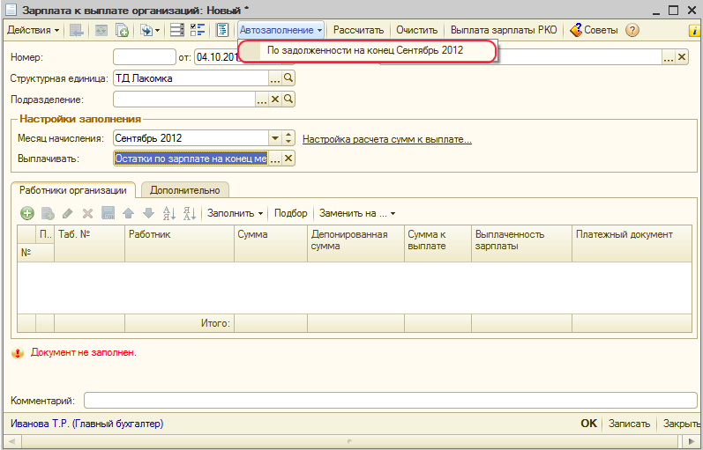Expand the Заменить на dropdown
The image size is (703, 450).
coord(357,213)
